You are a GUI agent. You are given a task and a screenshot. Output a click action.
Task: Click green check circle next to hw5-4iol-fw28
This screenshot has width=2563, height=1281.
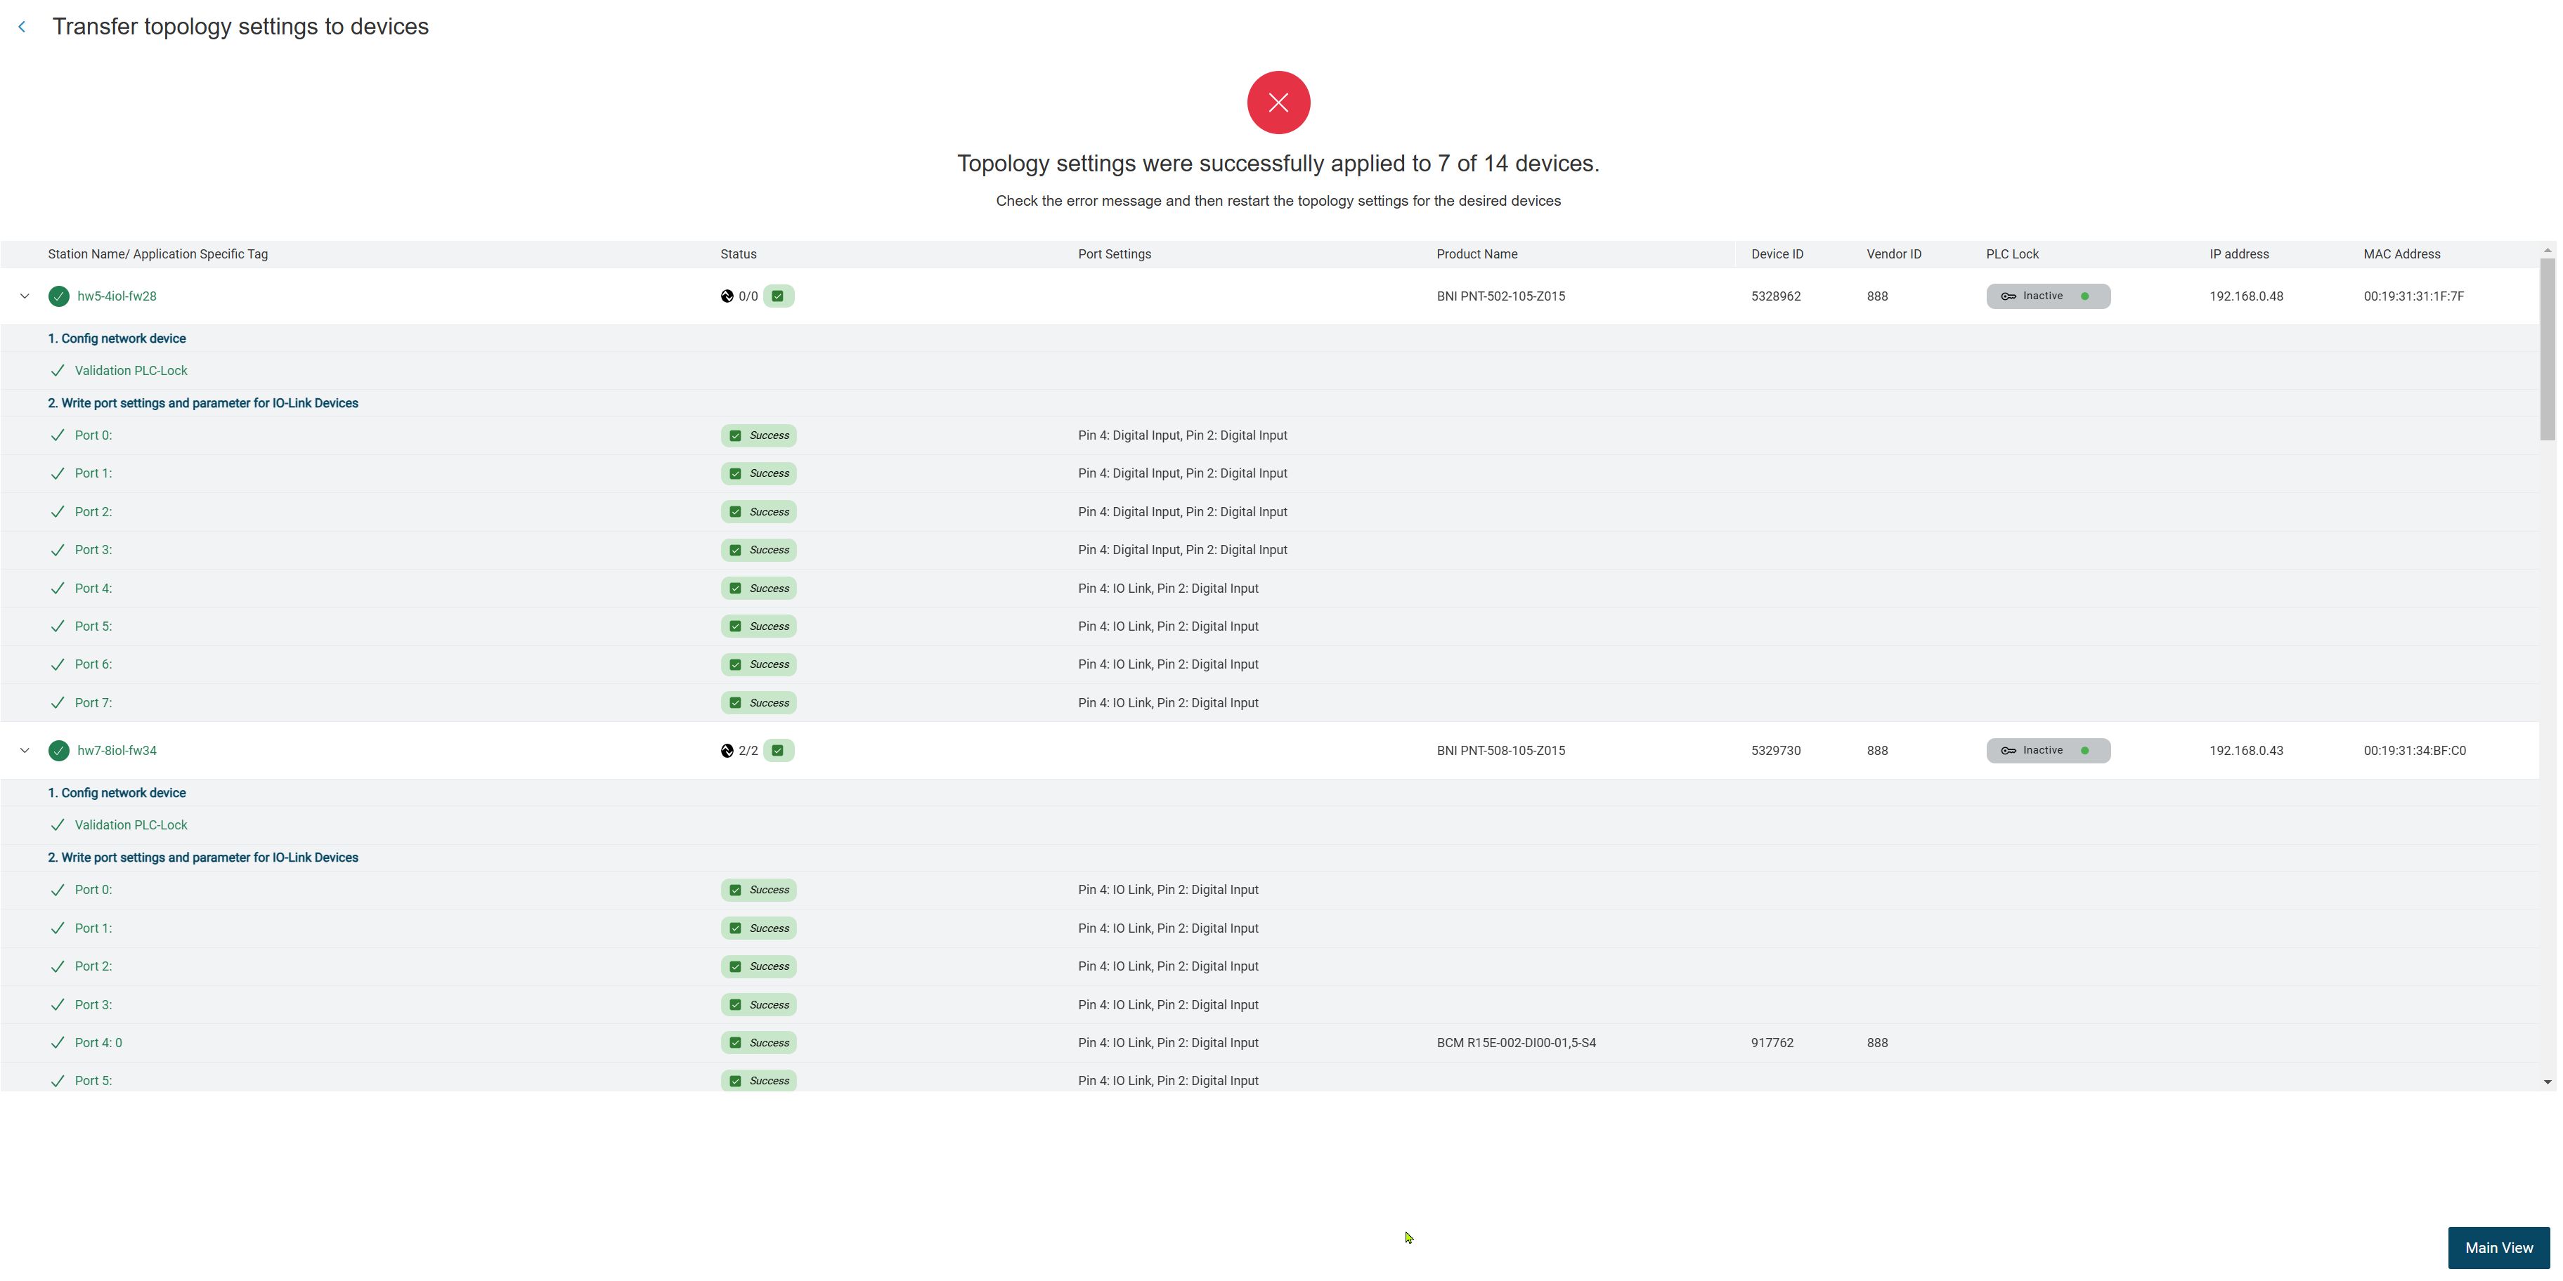(59, 296)
